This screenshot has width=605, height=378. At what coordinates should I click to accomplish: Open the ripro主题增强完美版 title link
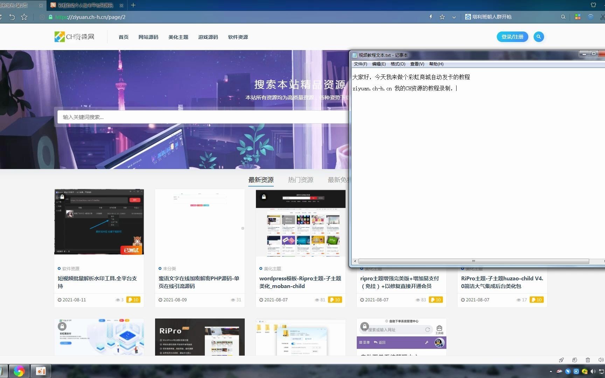(399, 282)
